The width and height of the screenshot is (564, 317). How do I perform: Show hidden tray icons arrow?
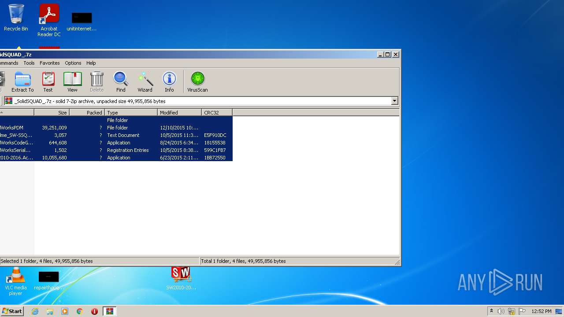point(491,311)
